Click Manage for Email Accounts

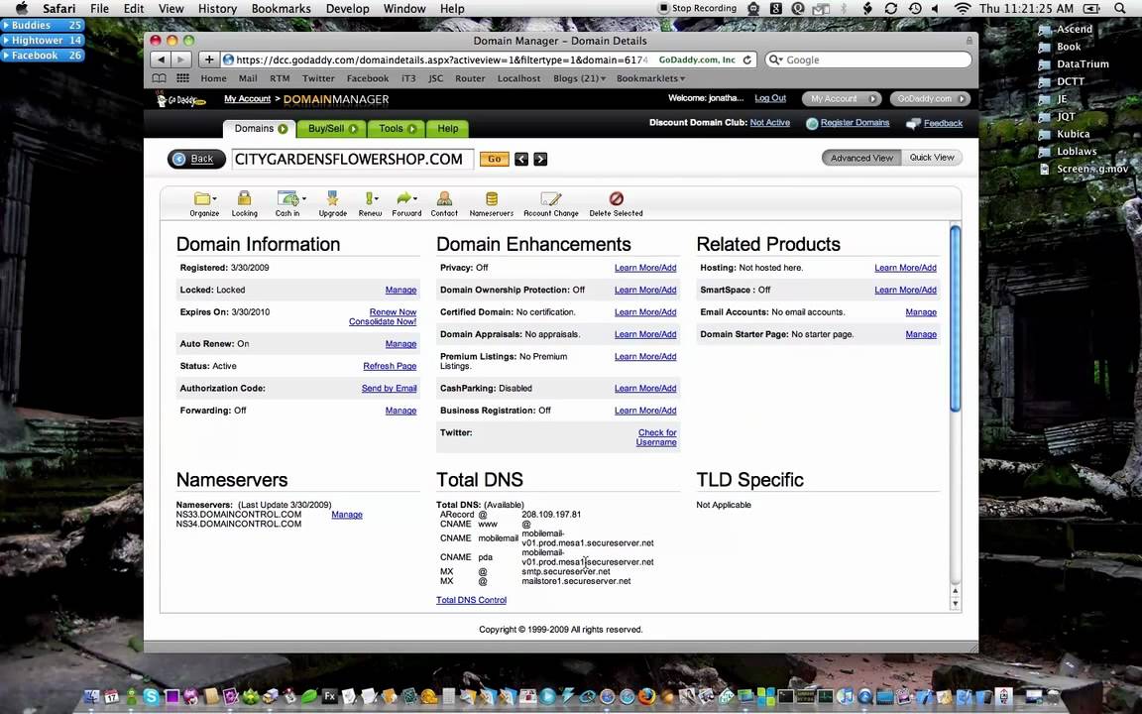coord(921,312)
